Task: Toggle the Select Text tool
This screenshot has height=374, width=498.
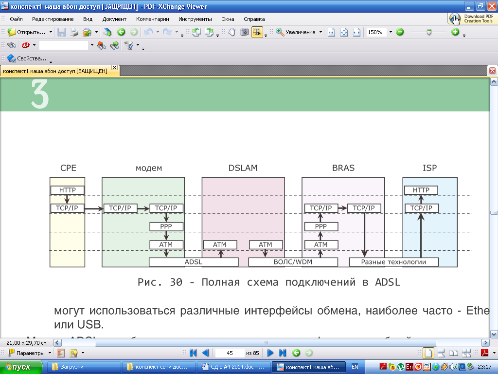Action: [x=257, y=32]
